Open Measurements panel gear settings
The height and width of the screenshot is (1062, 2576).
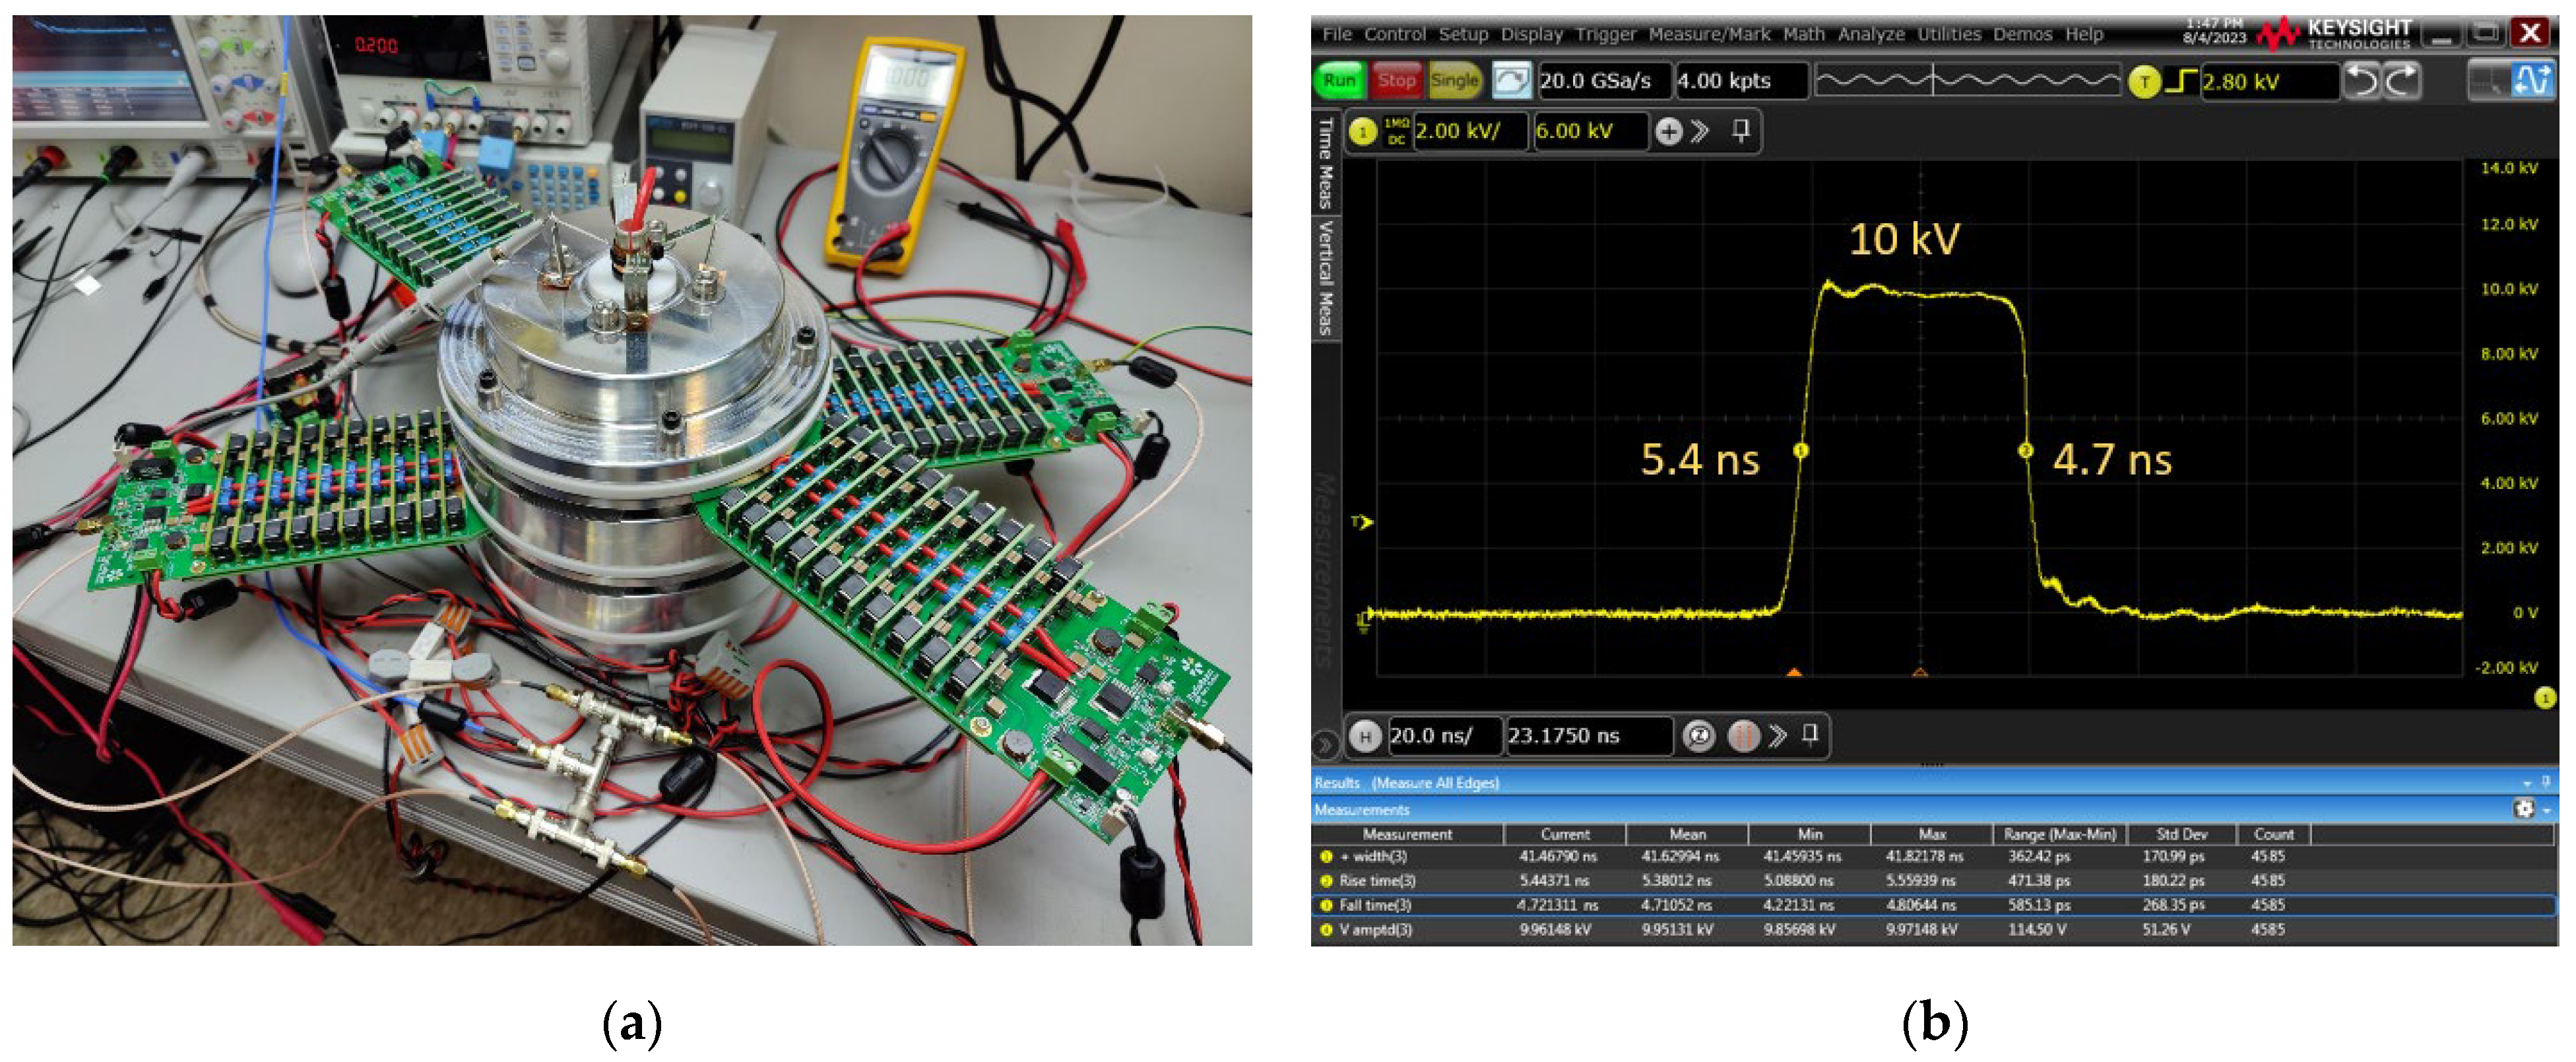pyautogui.click(x=2523, y=809)
